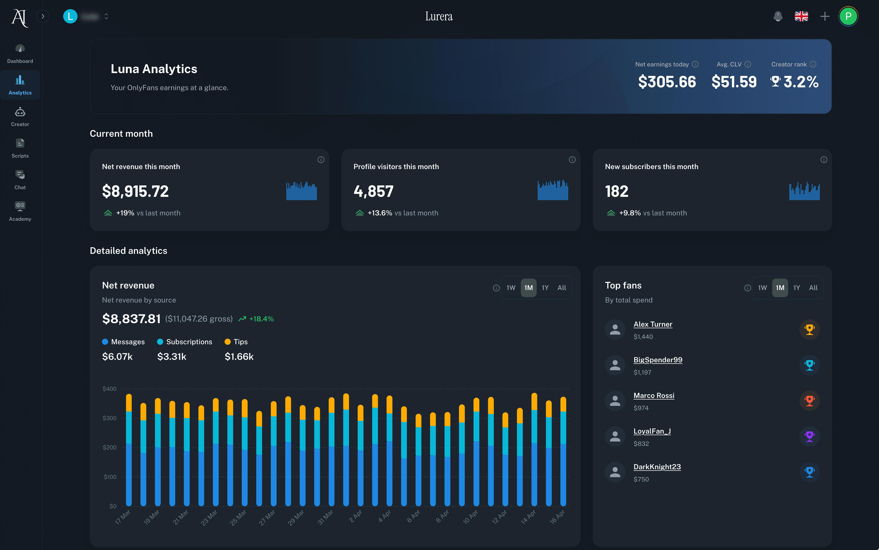Screen dimensions: 879x550
Task: Select 1Y tab for Net revenue chart
Action: 545,287
